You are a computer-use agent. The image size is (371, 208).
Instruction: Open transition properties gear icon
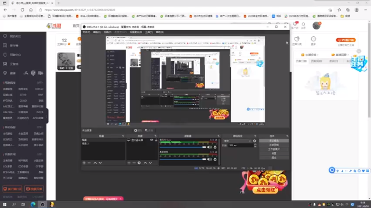point(254,141)
